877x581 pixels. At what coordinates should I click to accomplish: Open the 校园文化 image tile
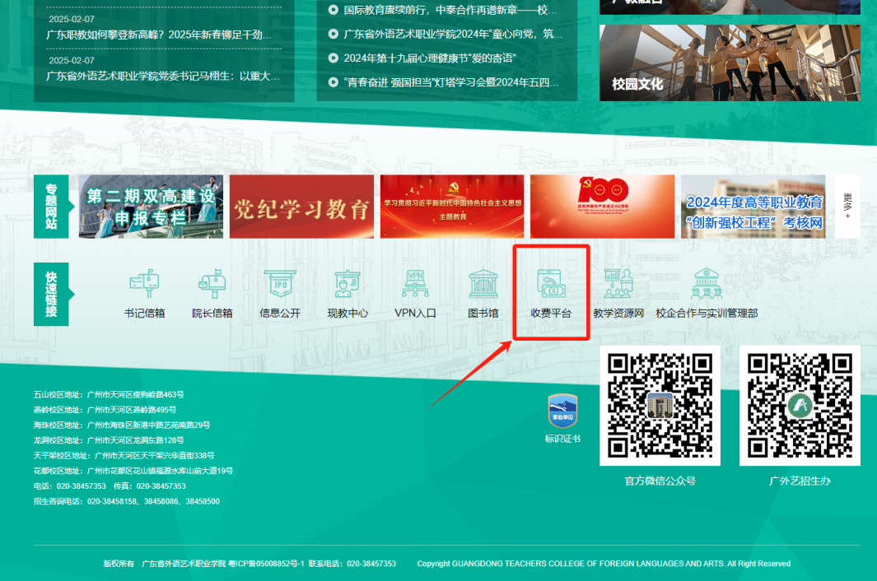[730, 63]
